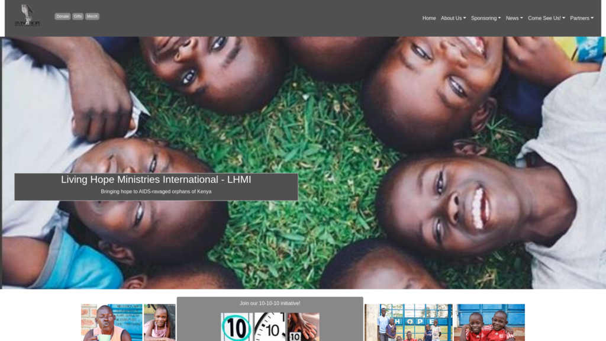Expand the About Us dropdown
Image resolution: width=606 pixels, height=341 pixels.
click(453, 18)
